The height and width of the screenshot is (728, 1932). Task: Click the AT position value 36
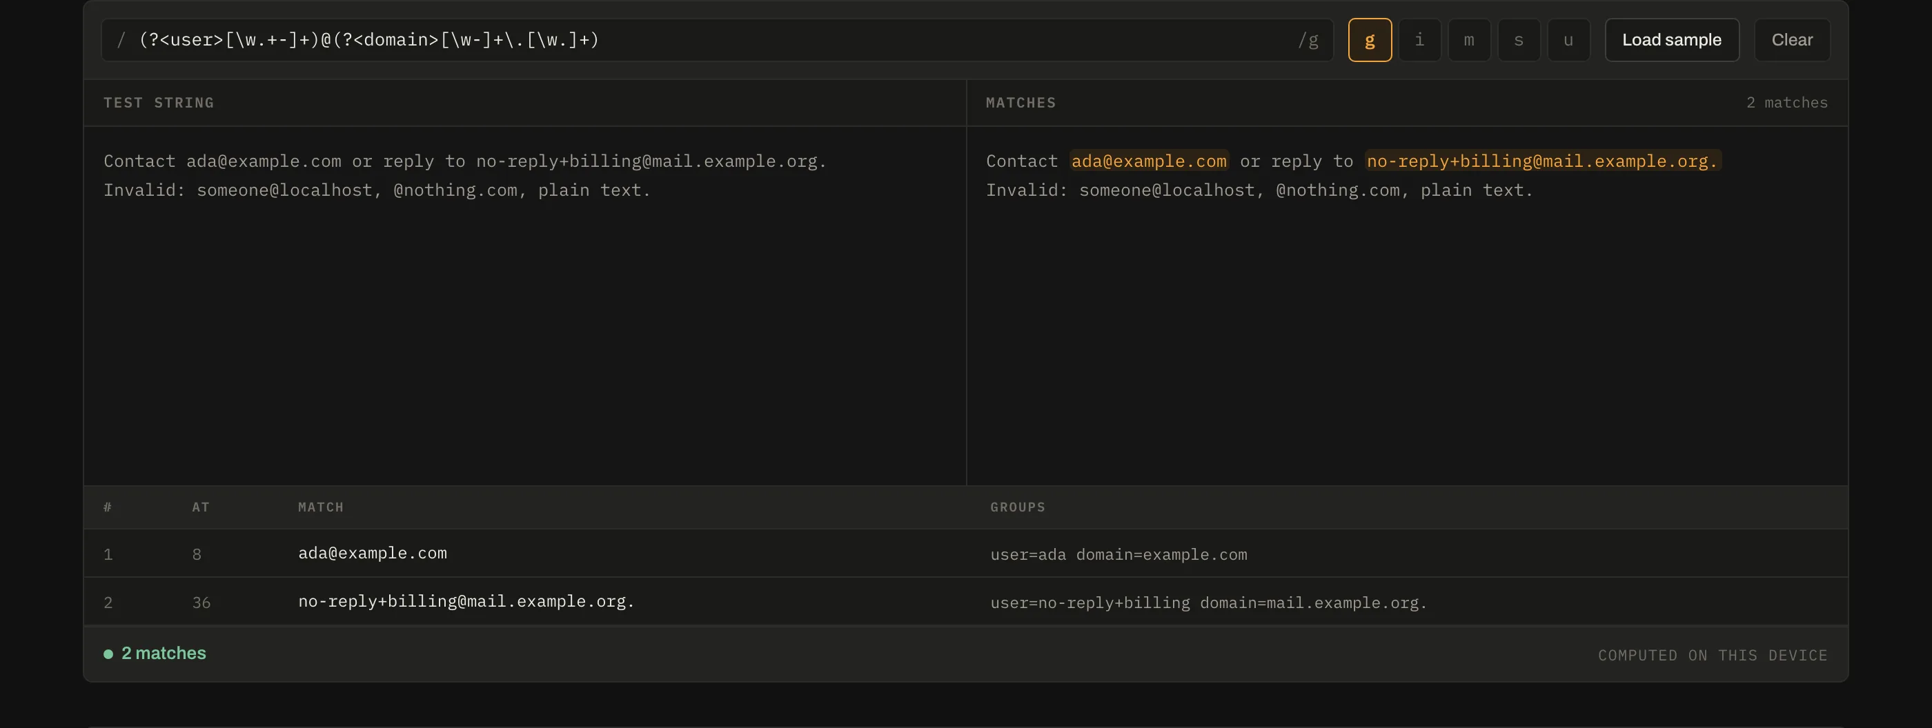pyautogui.click(x=201, y=603)
